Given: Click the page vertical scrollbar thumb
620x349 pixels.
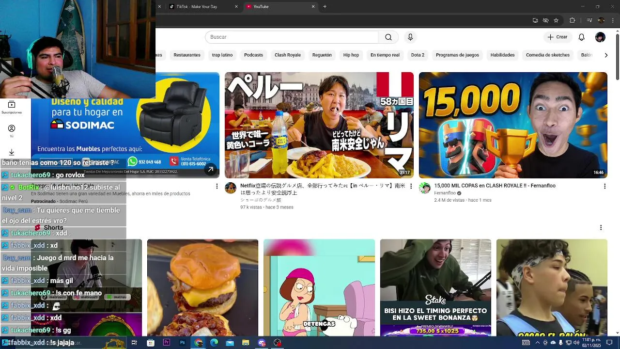Looking at the screenshot, I should coord(617,57).
